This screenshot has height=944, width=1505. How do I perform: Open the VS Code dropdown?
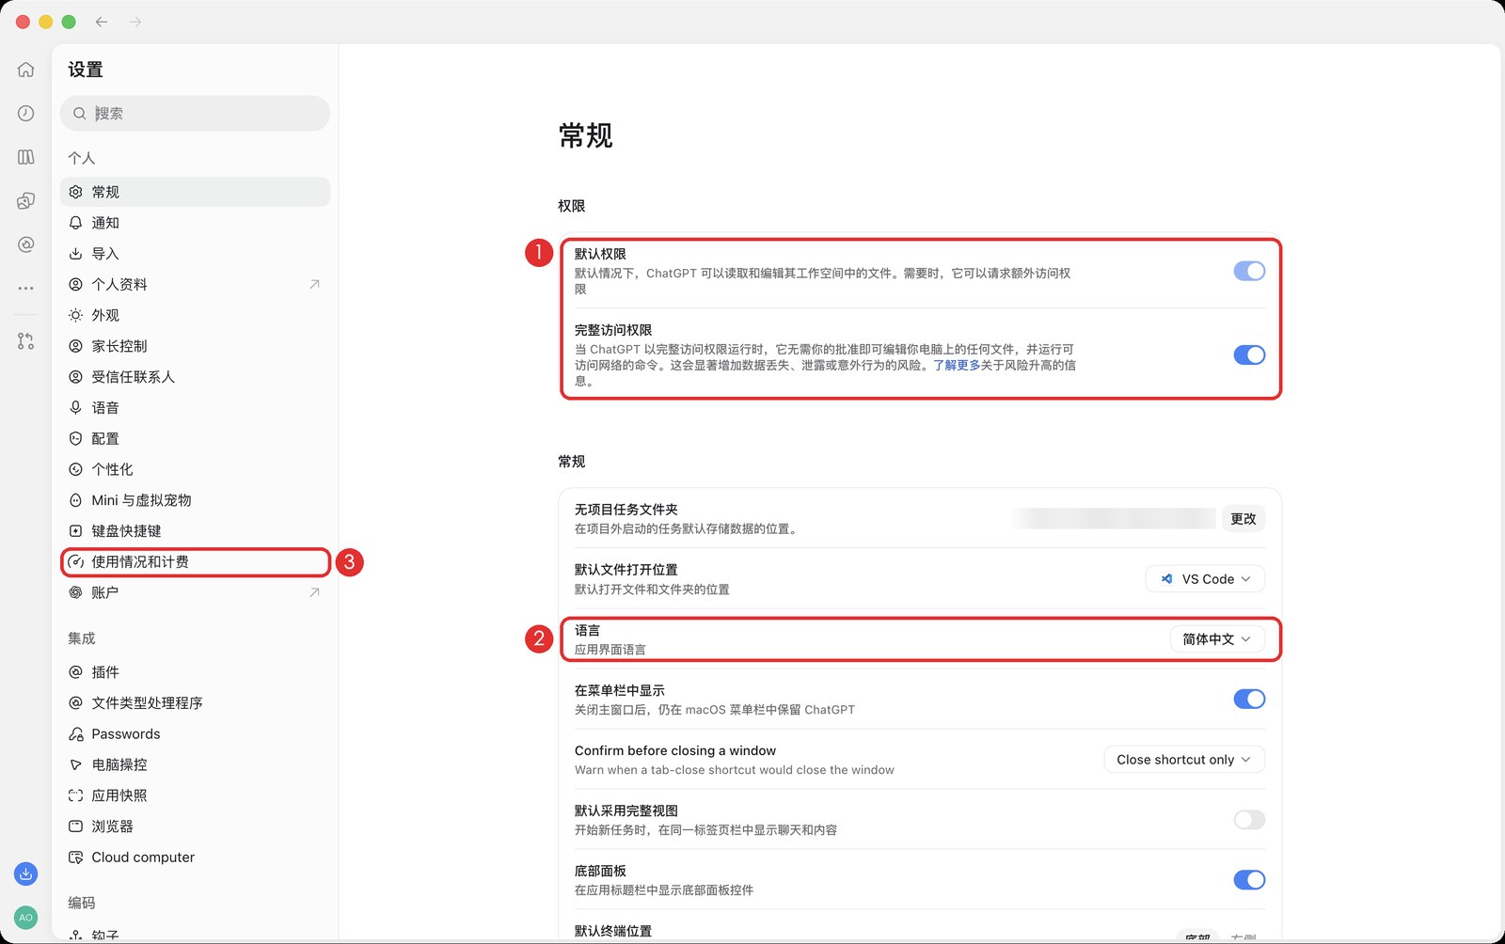(x=1205, y=579)
